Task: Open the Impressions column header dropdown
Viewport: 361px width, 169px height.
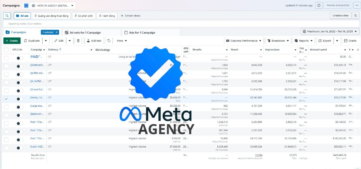Action: coord(296,50)
